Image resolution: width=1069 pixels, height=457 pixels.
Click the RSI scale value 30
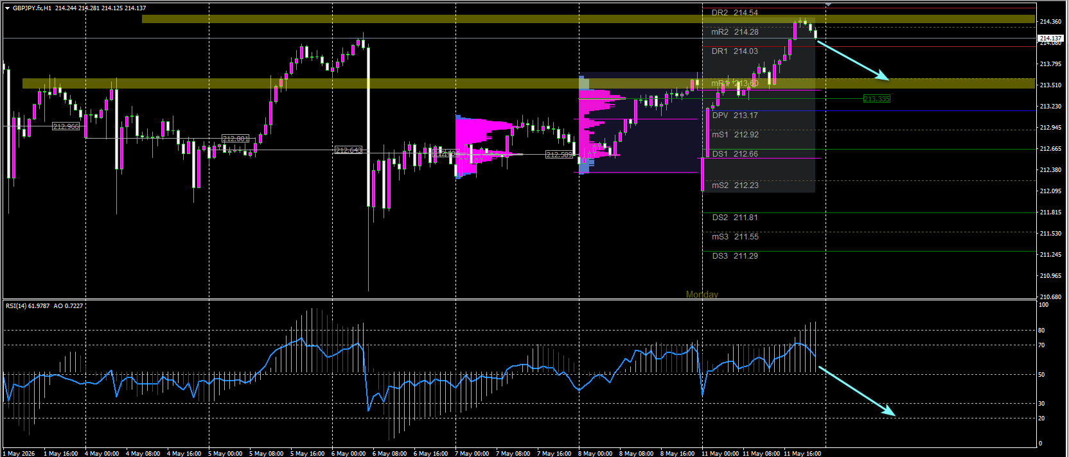coord(1042,404)
